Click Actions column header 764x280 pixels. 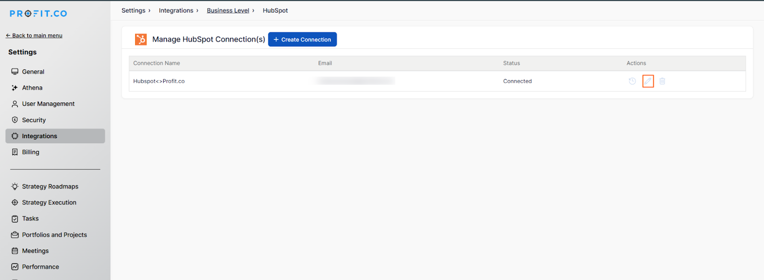pyautogui.click(x=636, y=63)
